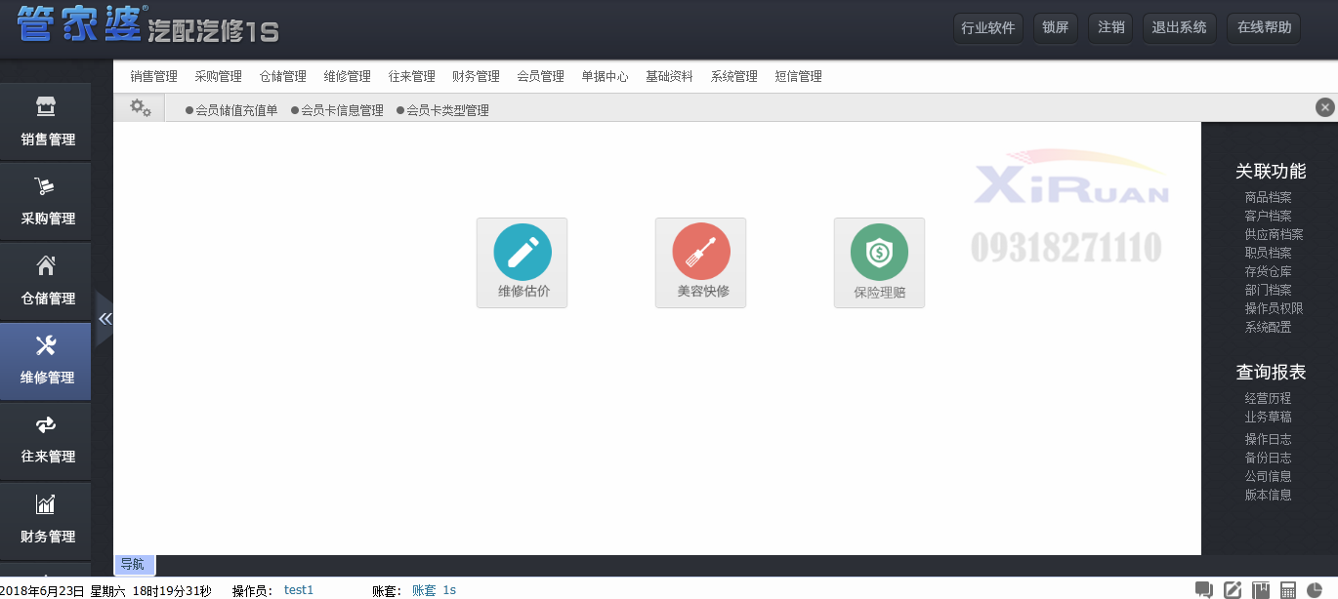The height and width of the screenshot is (599, 1338).
Task: Open the 会员管理 menu
Action: pyautogui.click(x=540, y=76)
